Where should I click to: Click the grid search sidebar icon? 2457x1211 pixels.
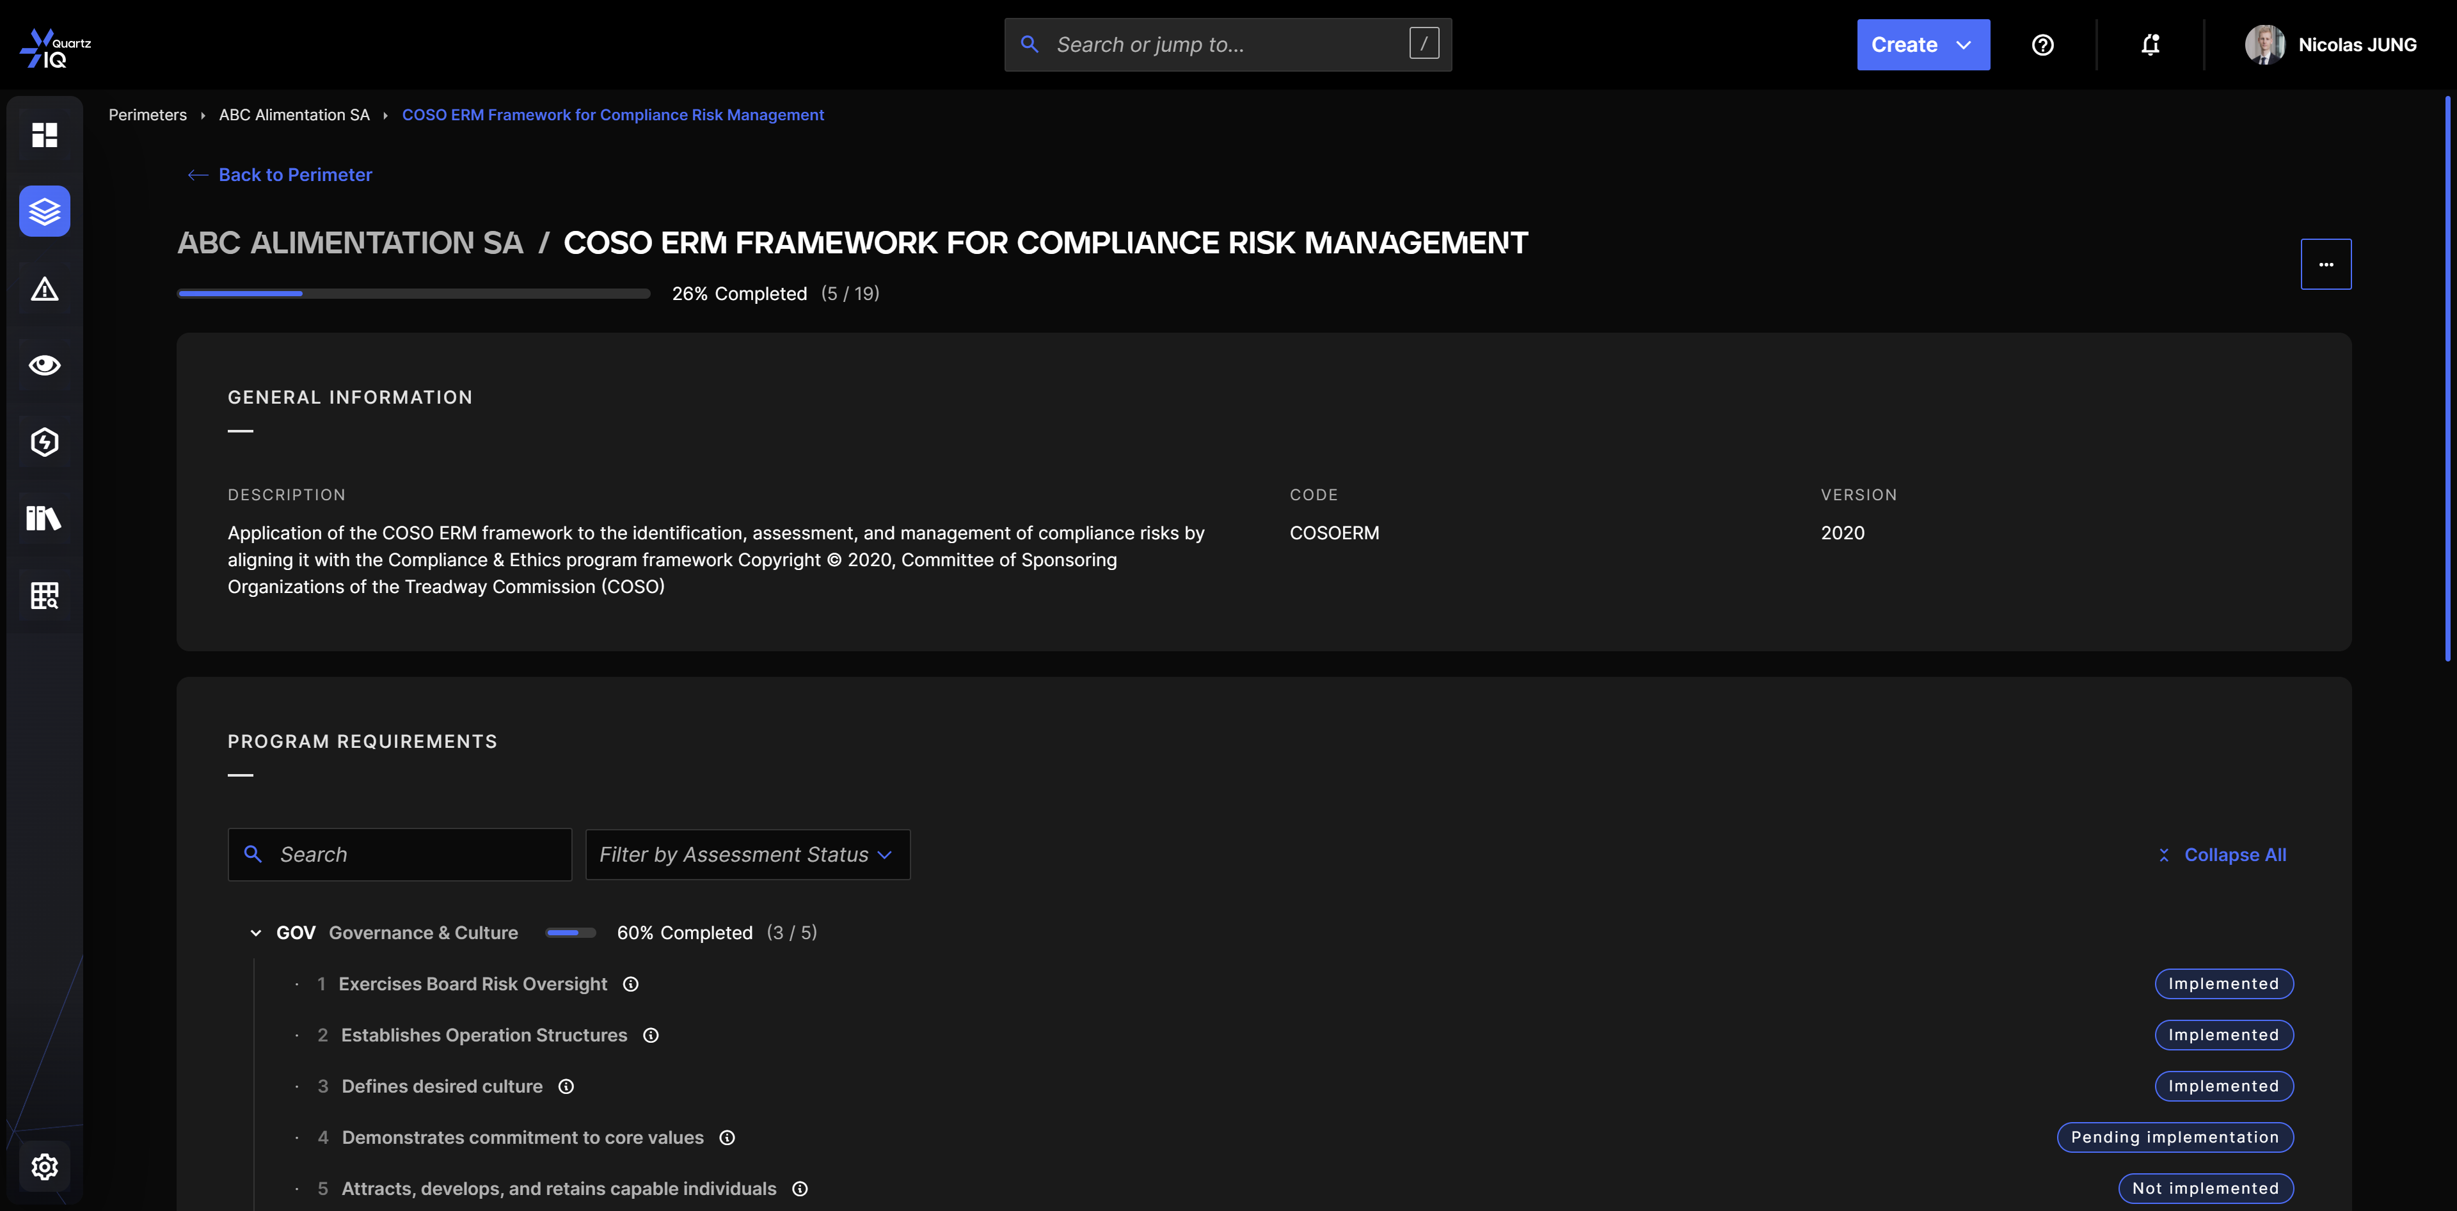[44, 595]
